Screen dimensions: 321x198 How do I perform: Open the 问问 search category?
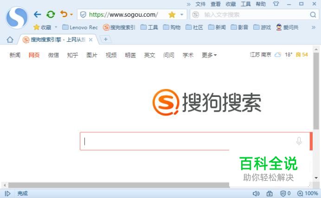pyautogui.click(x=169, y=55)
